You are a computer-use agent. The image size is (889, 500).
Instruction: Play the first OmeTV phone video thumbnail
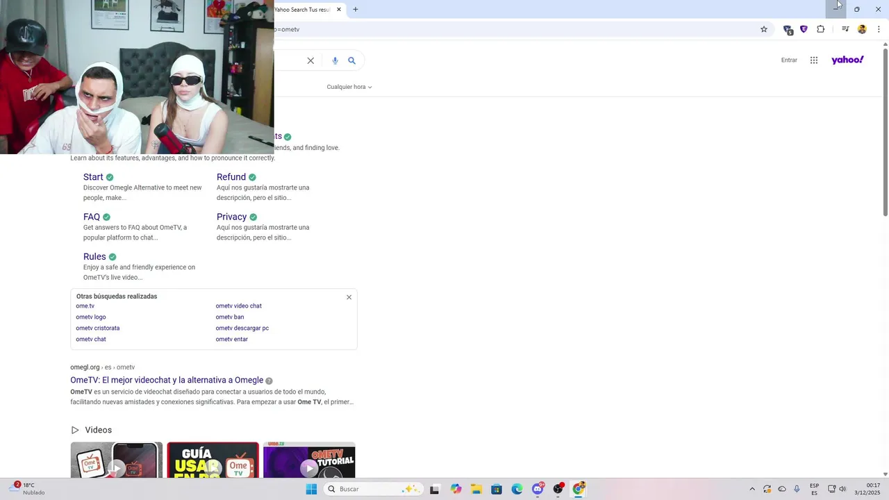[117, 460]
